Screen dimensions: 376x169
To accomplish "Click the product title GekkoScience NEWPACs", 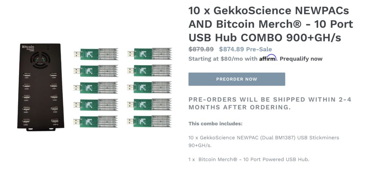I will click(x=271, y=24).
